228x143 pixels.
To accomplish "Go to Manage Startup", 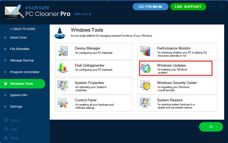I will pyautogui.click(x=22, y=60).
